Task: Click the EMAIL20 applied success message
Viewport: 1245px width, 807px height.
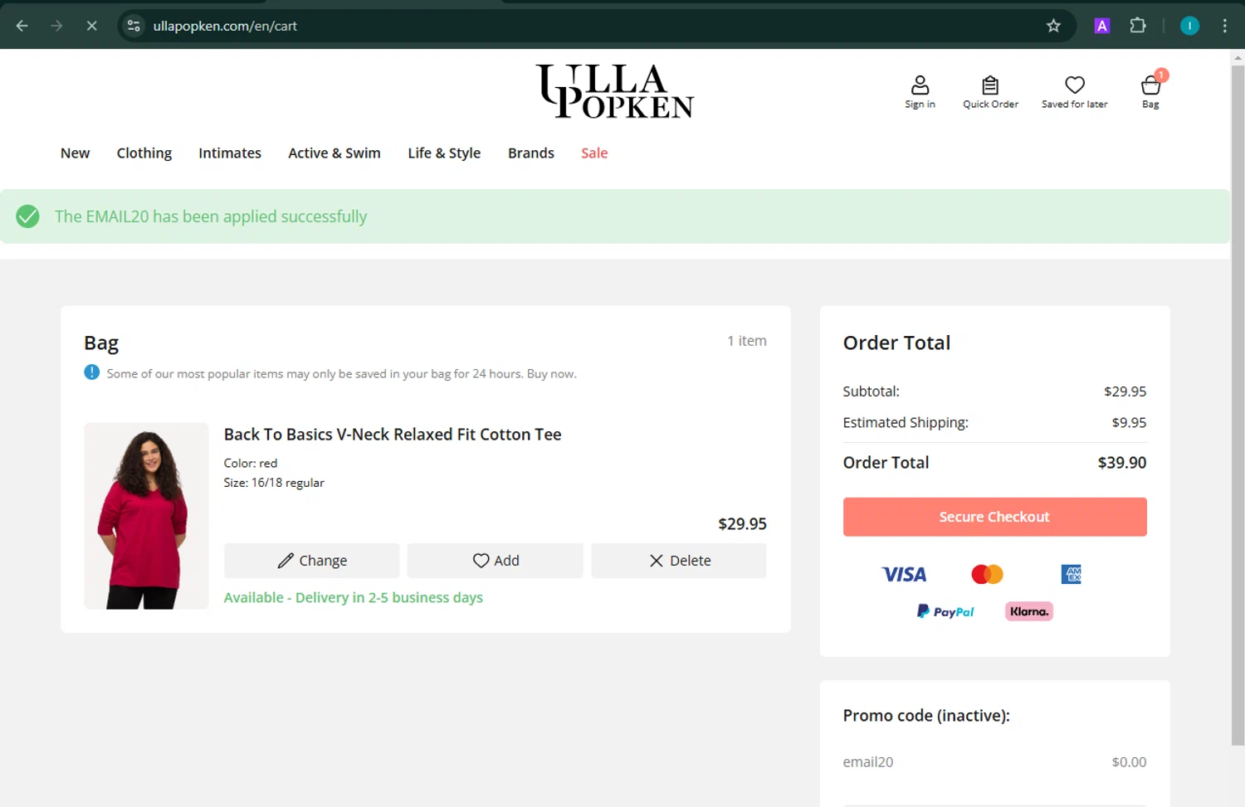Action: pos(211,216)
